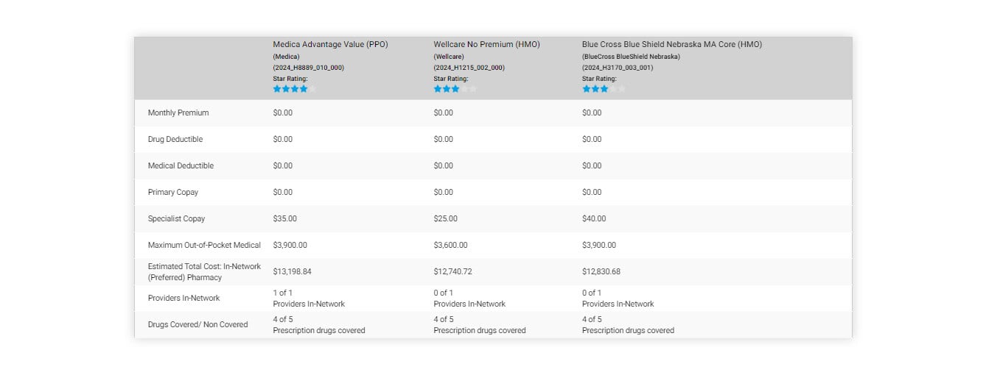This screenshot has width=986, height=375.
Task: Click Wellcare's 0 of 1 Providers In-Network cell
Action: pos(469,298)
